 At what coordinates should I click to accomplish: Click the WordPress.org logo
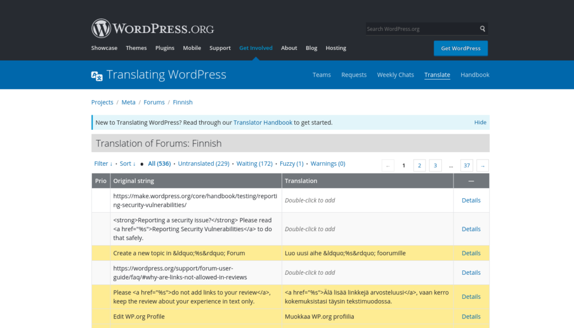[152, 29]
